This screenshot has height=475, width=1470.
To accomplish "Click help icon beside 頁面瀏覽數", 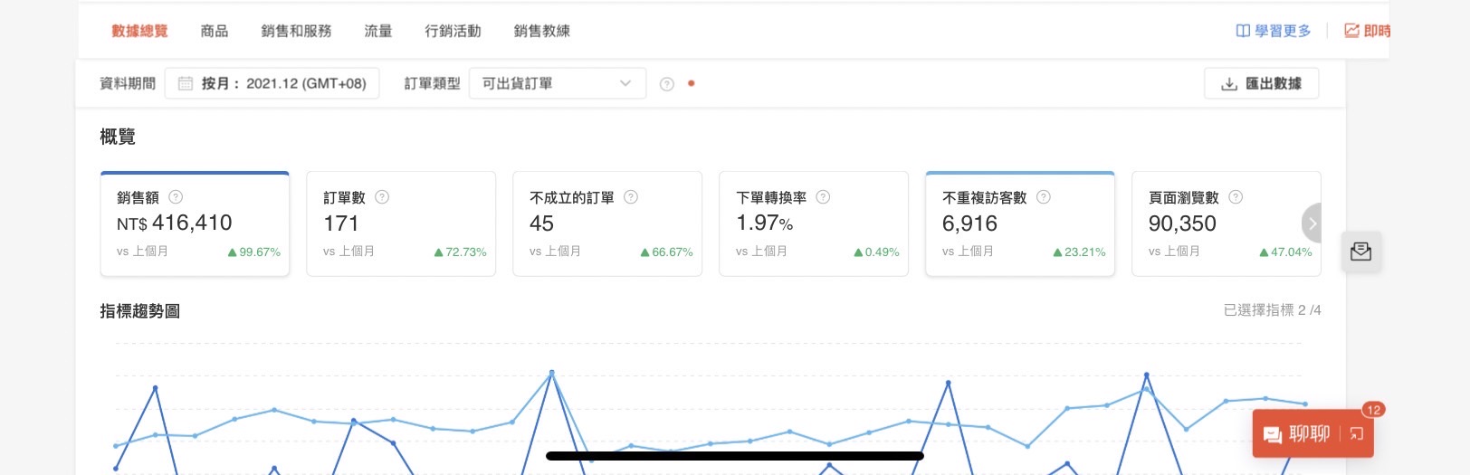I will (1236, 197).
